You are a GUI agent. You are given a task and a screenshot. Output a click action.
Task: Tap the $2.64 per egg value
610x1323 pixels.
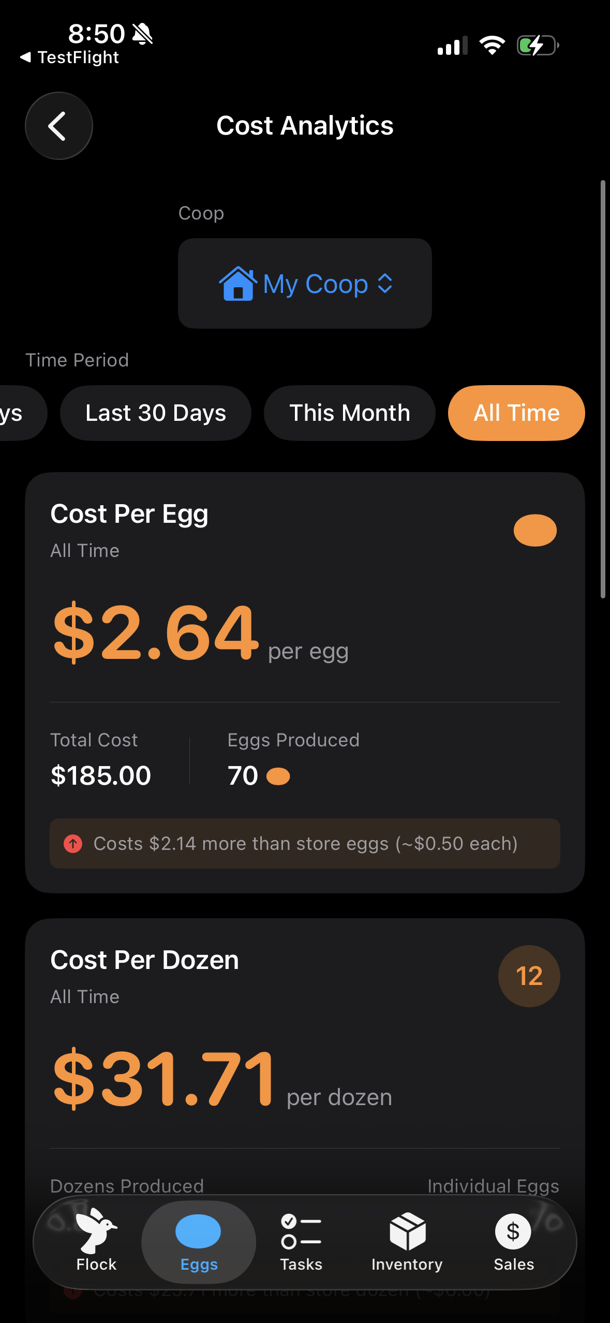pos(155,634)
